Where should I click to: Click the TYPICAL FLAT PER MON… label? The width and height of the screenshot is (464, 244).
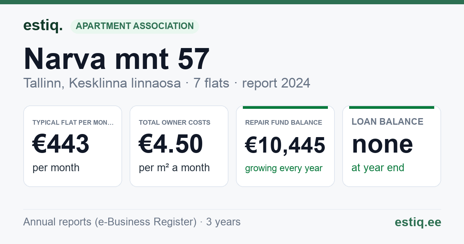click(x=73, y=123)
